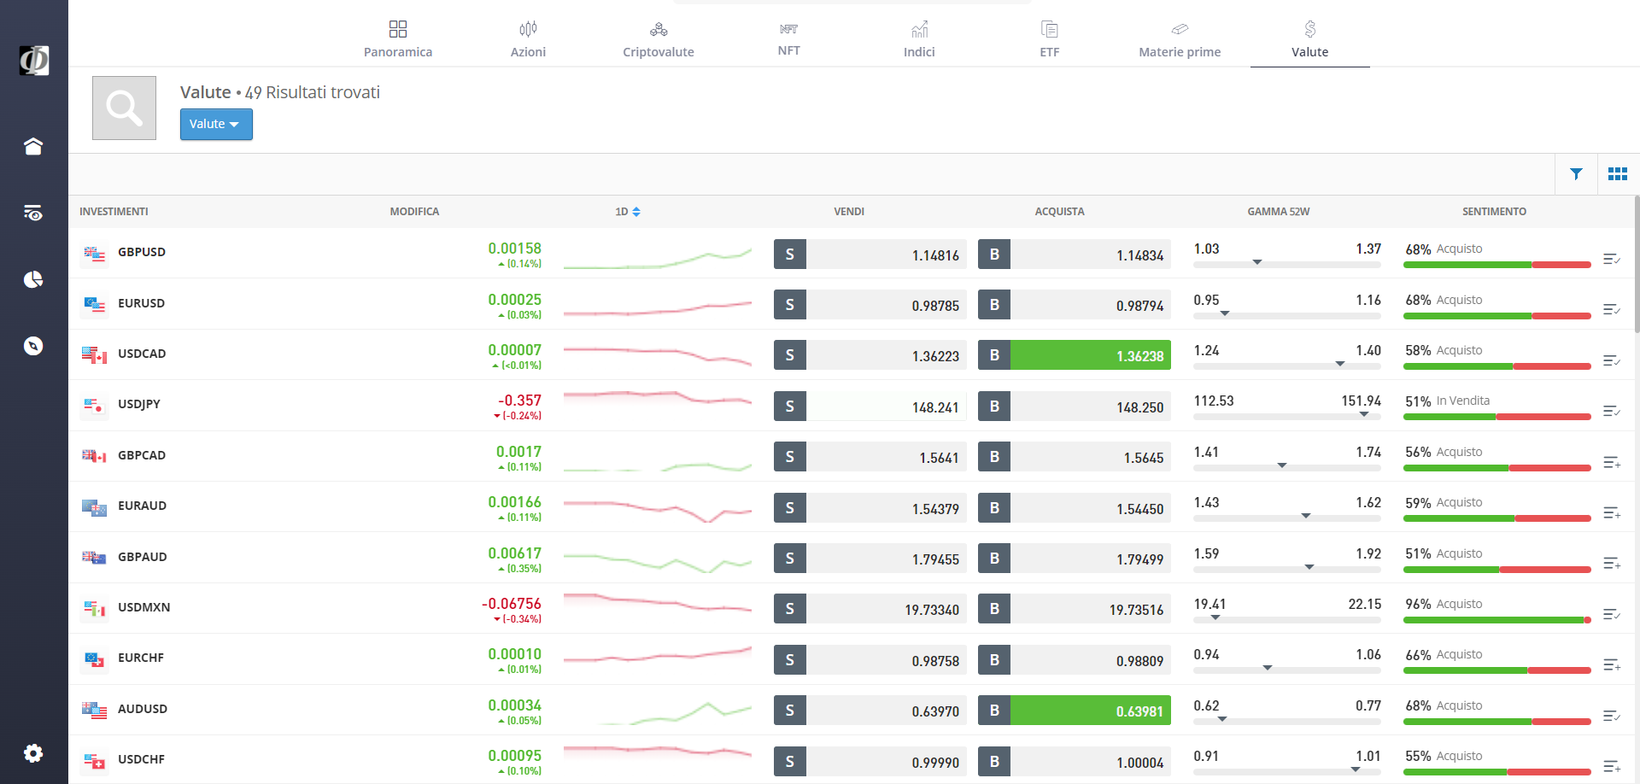Buy EURAUD at 1.54450

1075,508
